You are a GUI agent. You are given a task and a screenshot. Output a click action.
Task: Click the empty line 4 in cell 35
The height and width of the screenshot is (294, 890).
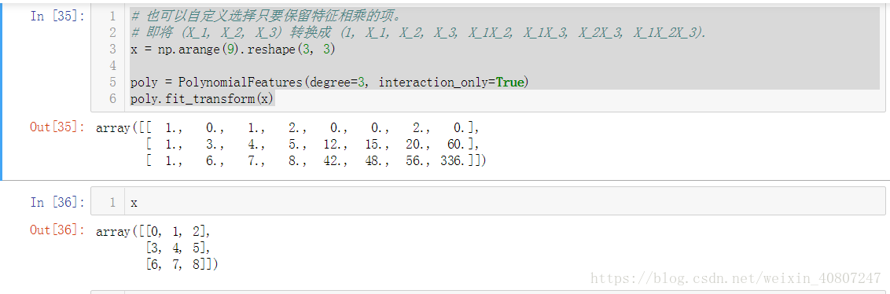pyautogui.click(x=505, y=66)
